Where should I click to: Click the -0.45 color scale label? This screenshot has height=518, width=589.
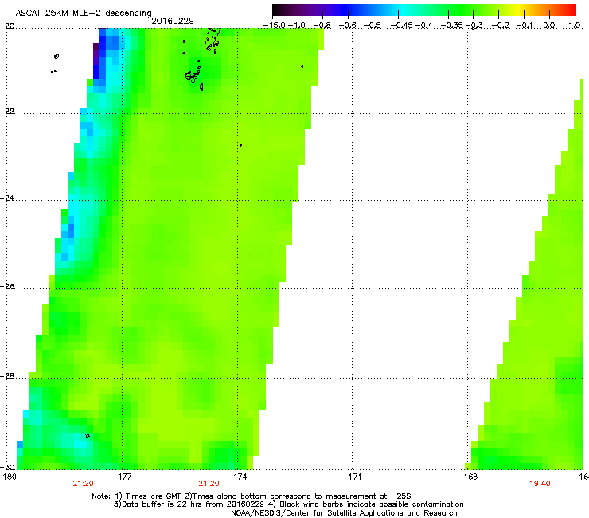coord(401,26)
